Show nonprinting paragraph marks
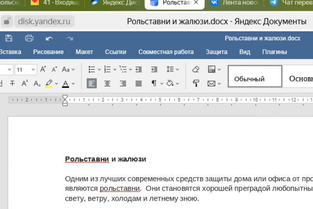 154,83
